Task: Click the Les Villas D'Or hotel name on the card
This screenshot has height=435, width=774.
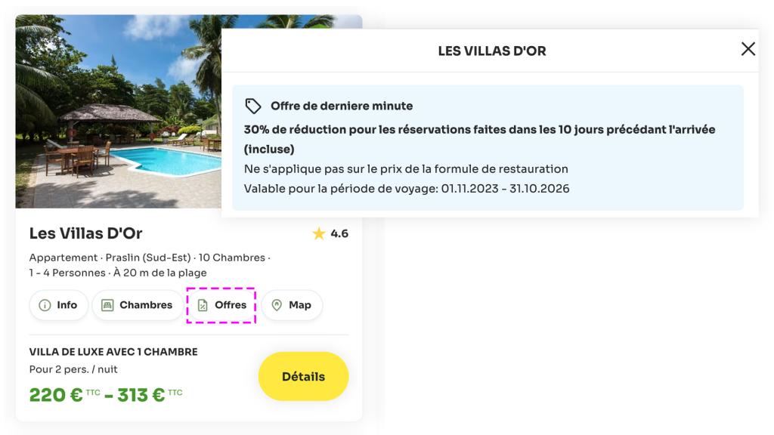Action: 85,233
